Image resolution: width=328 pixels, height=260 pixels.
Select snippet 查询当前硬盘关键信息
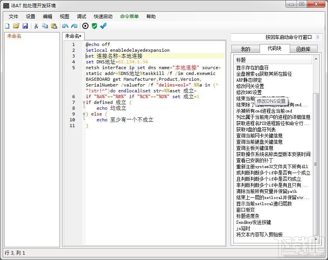coord(259,142)
